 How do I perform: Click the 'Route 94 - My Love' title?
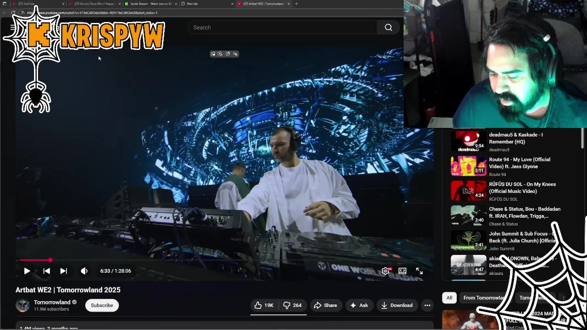pyautogui.click(x=520, y=163)
